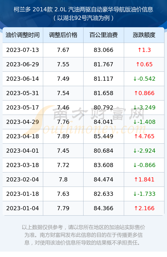Click the price 7.89 cell
The image size is (167, 257).
pos(63,136)
